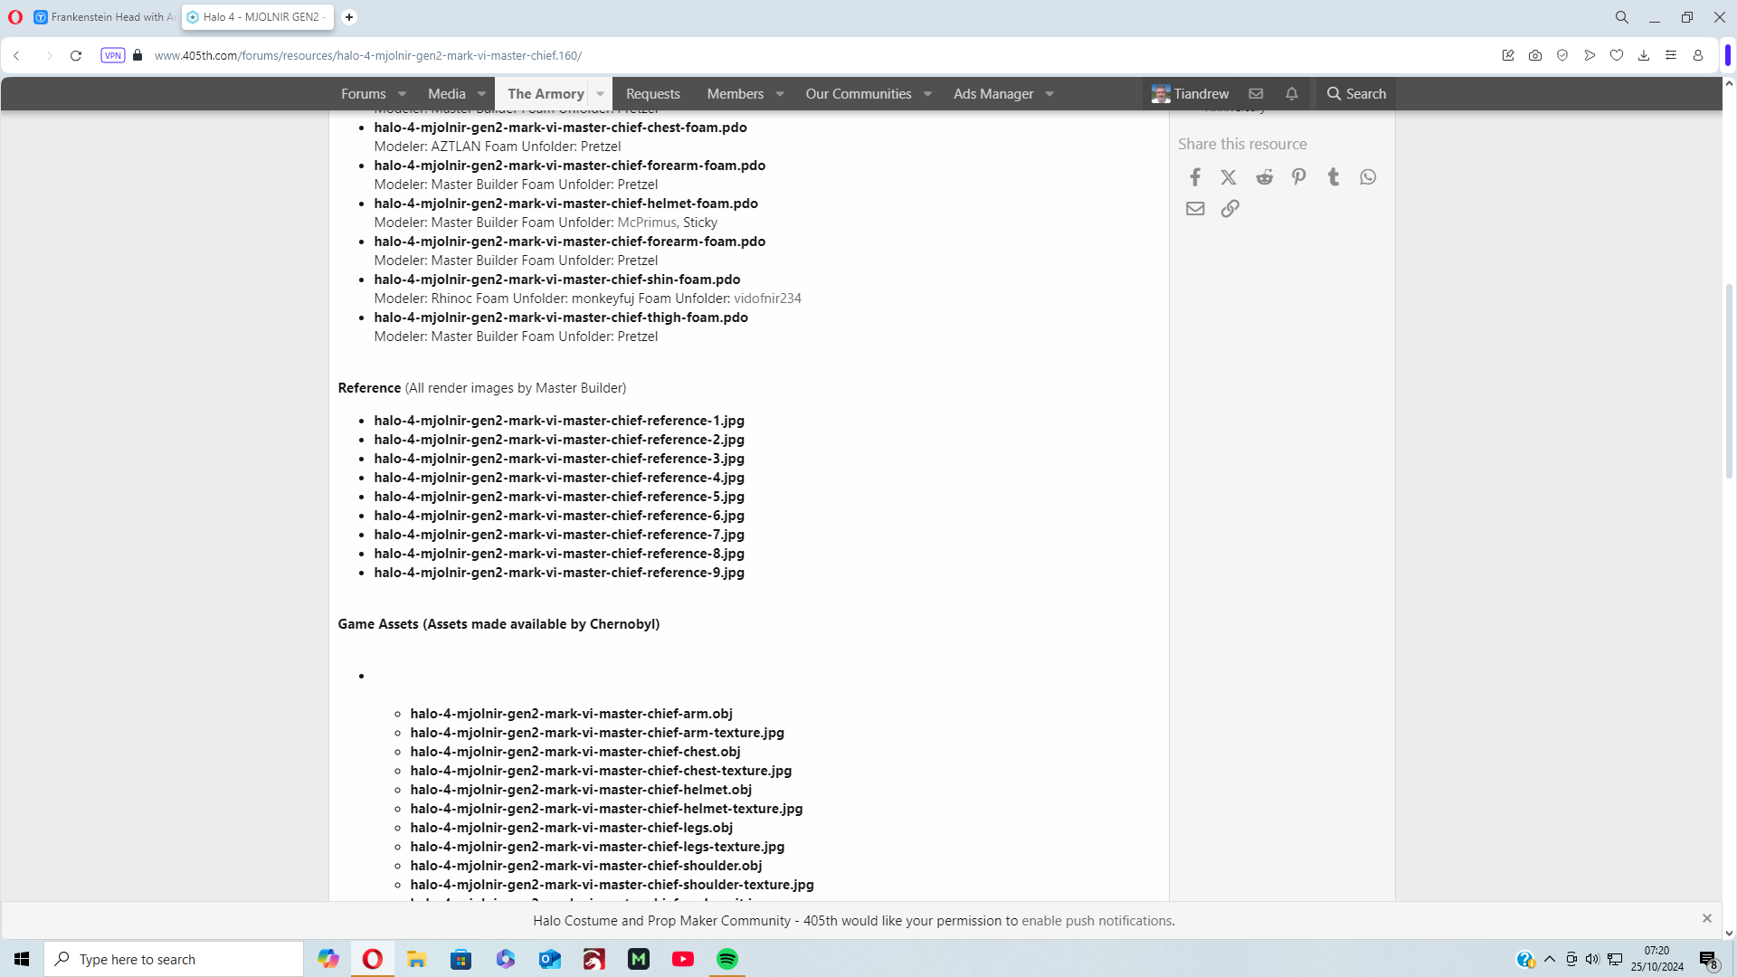Download shin-foam.pdo file link

[x=556, y=280]
